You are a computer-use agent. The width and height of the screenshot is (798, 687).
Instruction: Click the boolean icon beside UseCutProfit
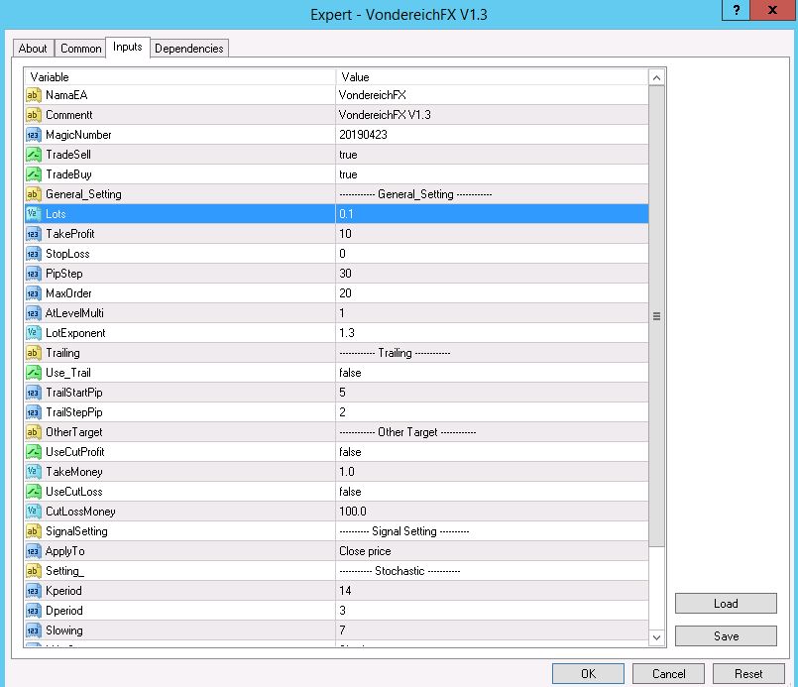tap(33, 452)
